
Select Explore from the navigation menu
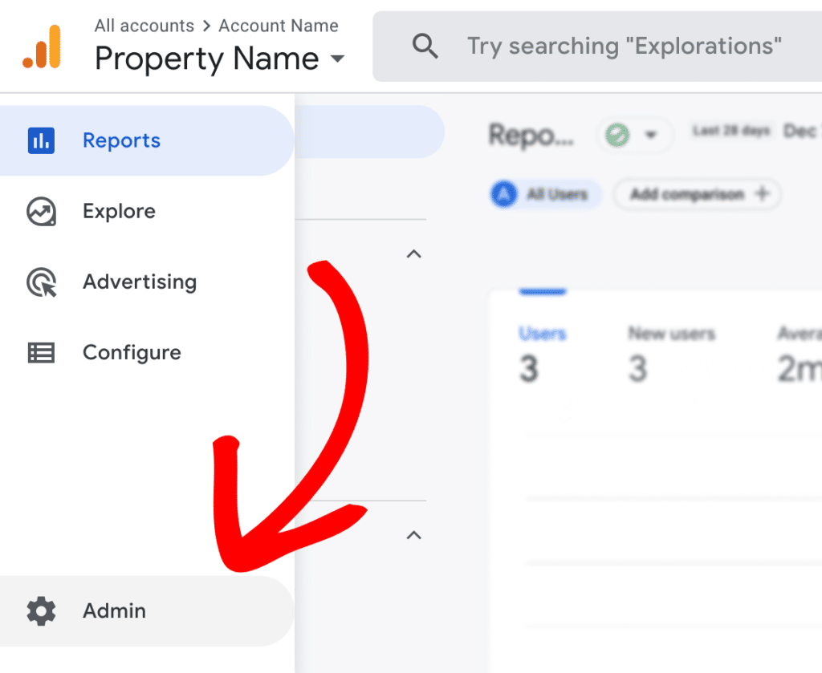[x=119, y=211]
